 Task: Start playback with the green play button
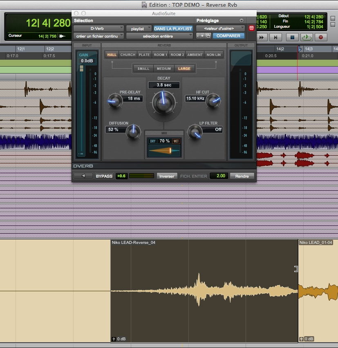[x=307, y=37]
